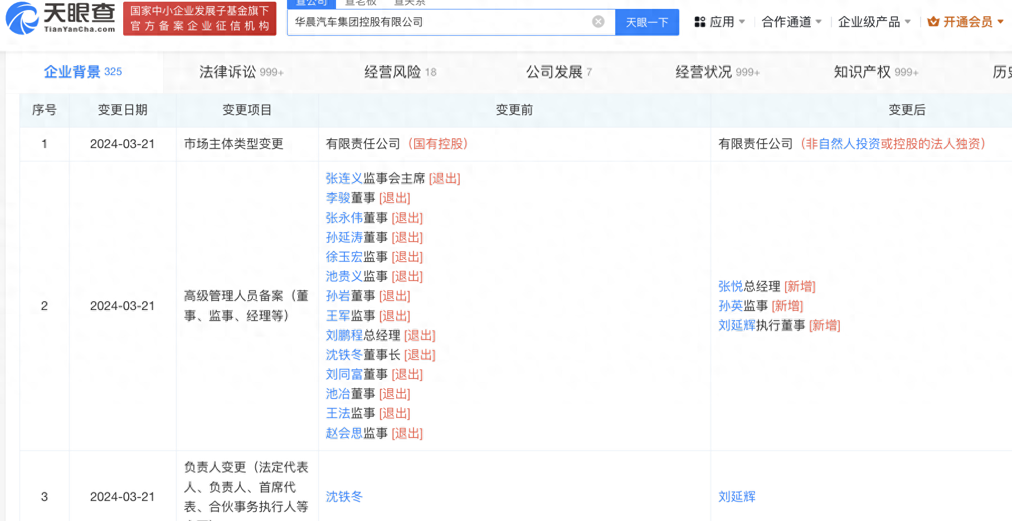Open 刘鹏程's profile link
The width and height of the screenshot is (1012, 521).
coord(344,335)
